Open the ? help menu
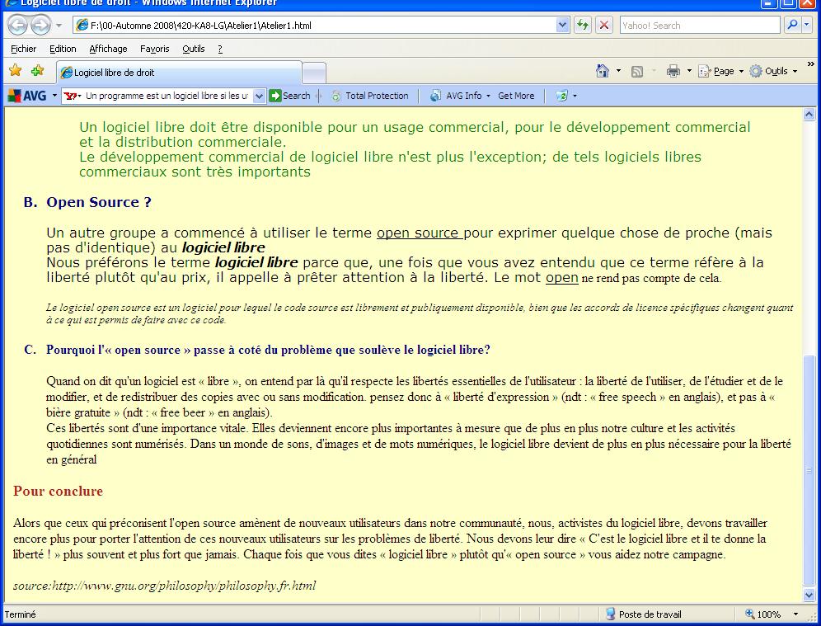This screenshot has width=821, height=626. coord(220,49)
